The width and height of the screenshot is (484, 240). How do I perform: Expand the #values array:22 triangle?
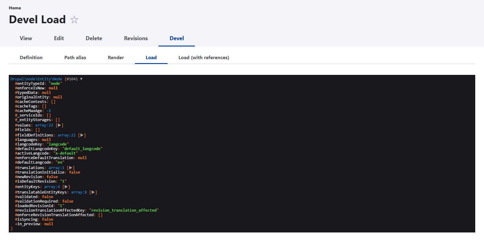(60, 125)
